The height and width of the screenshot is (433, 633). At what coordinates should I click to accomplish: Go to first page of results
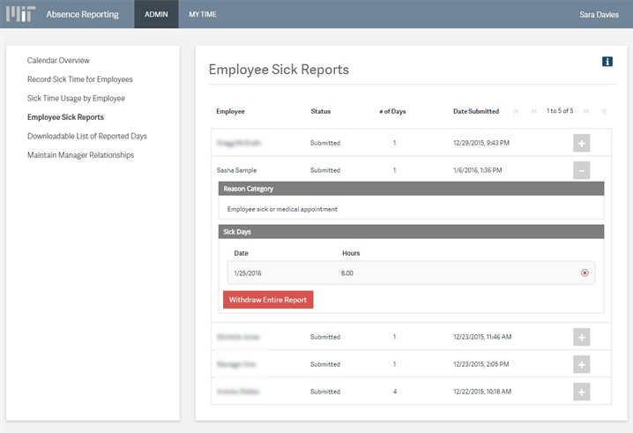pyautogui.click(x=517, y=111)
